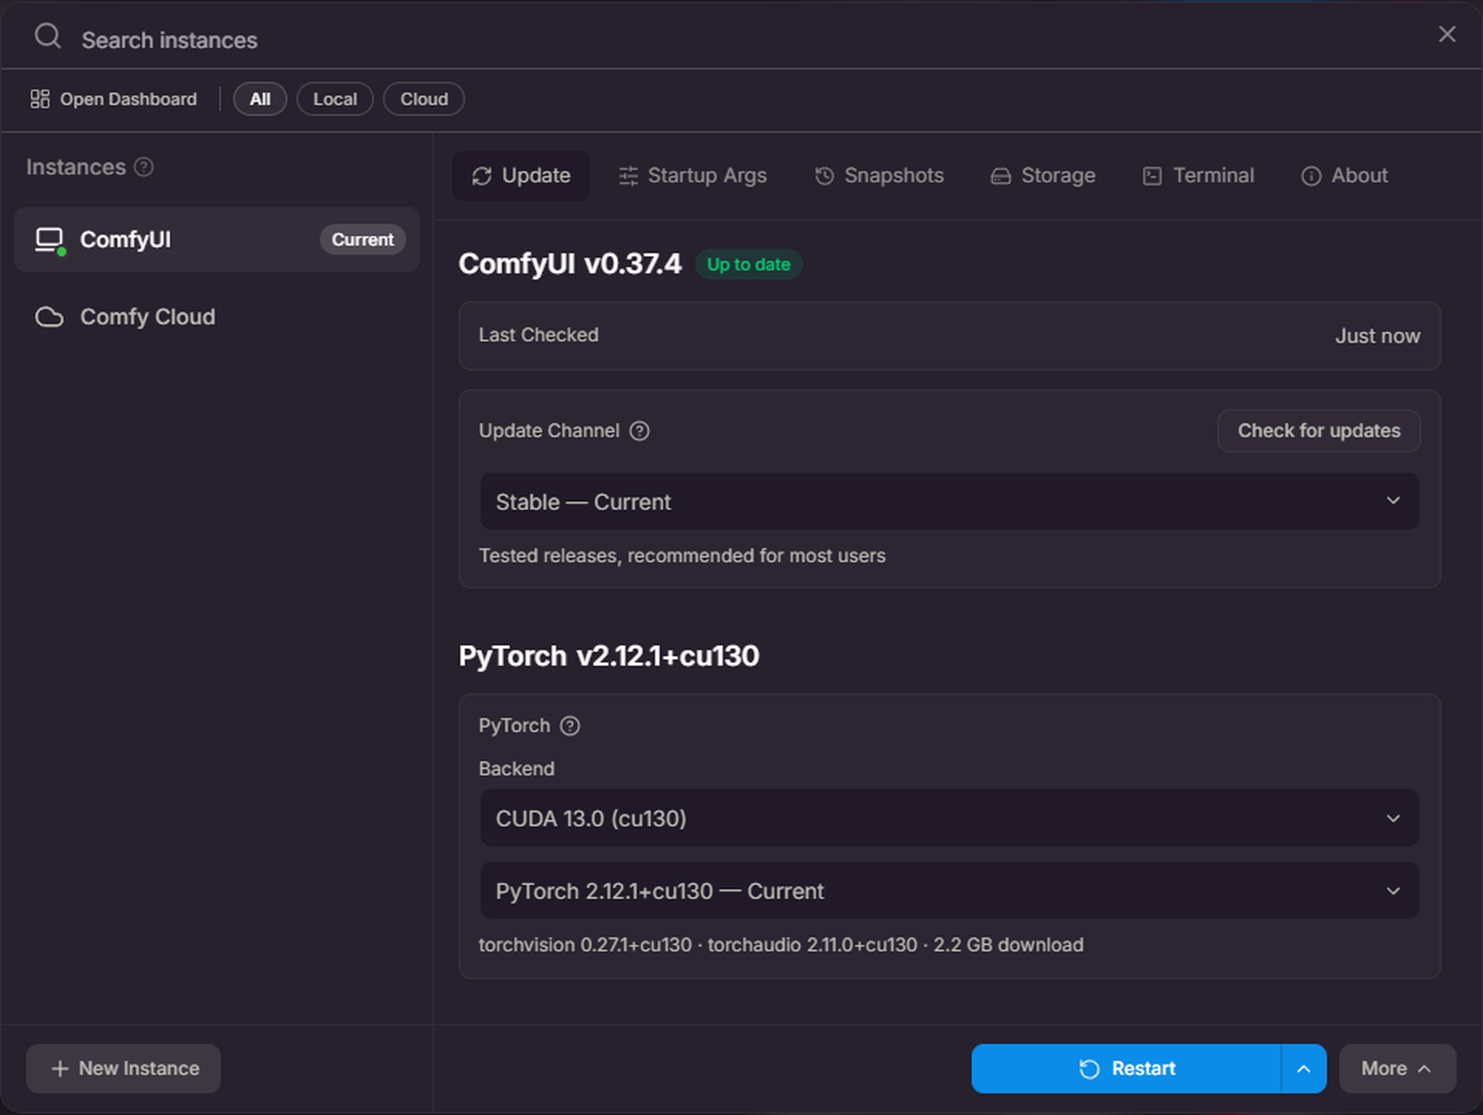1483x1115 pixels.
Task: Click the Startup Args sliders icon
Action: [628, 176]
